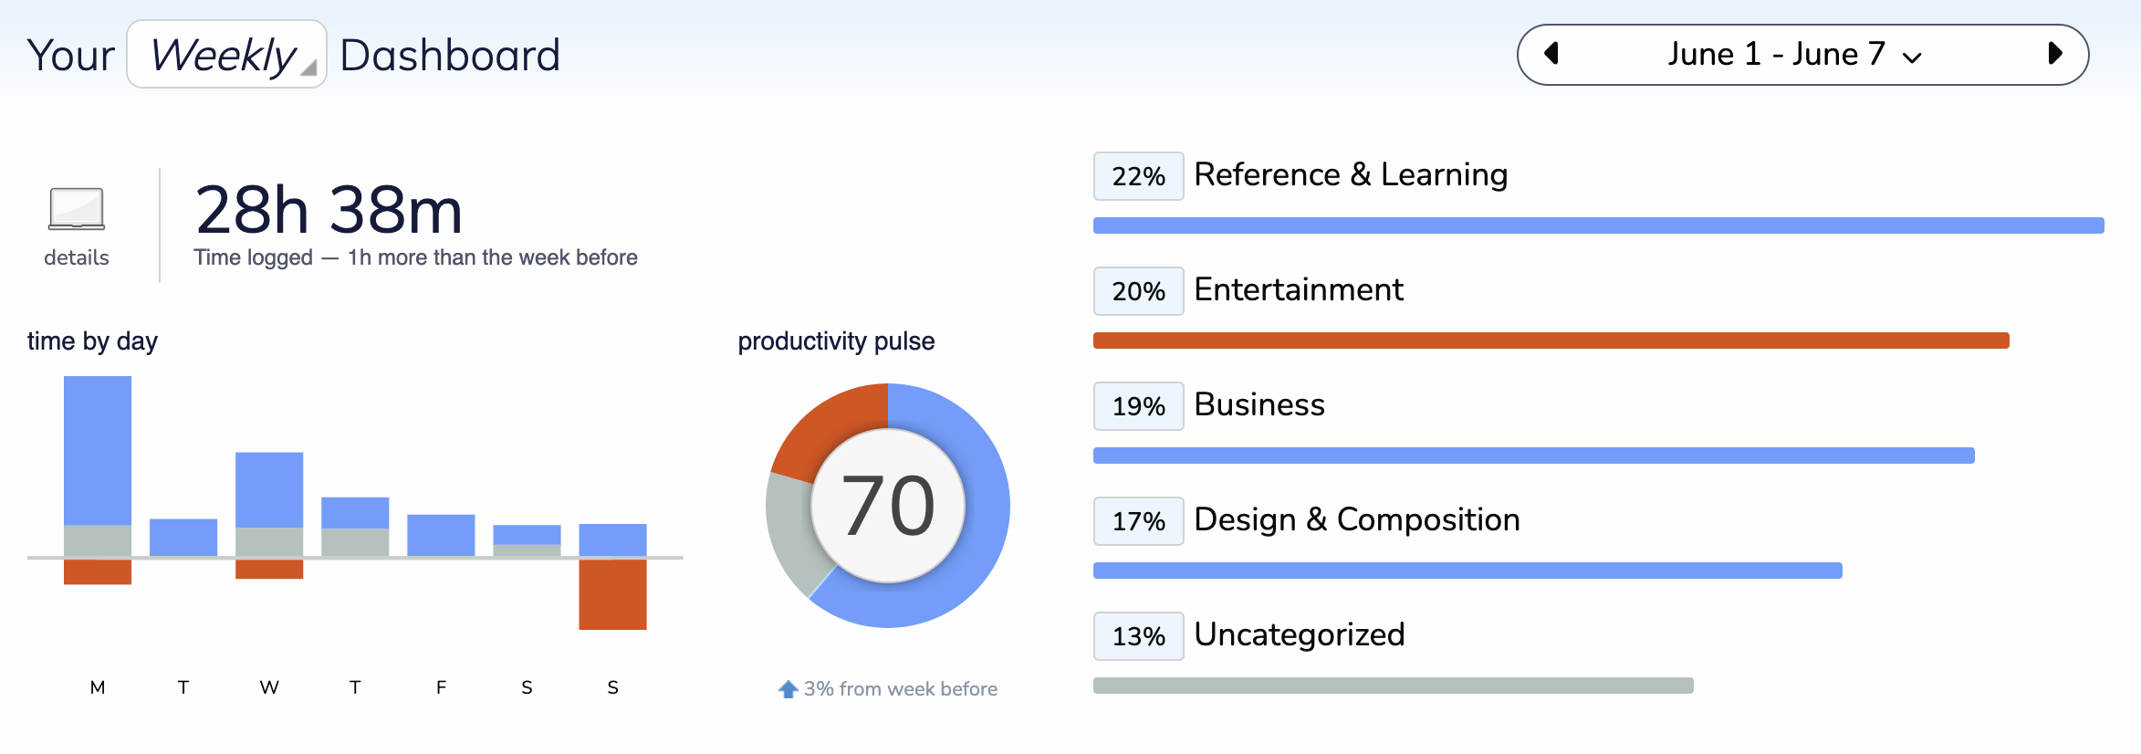Go to previous week with left arrow

tap(1551, 54)
